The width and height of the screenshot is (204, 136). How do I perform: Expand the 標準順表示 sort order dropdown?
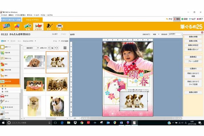coord(31,48)
